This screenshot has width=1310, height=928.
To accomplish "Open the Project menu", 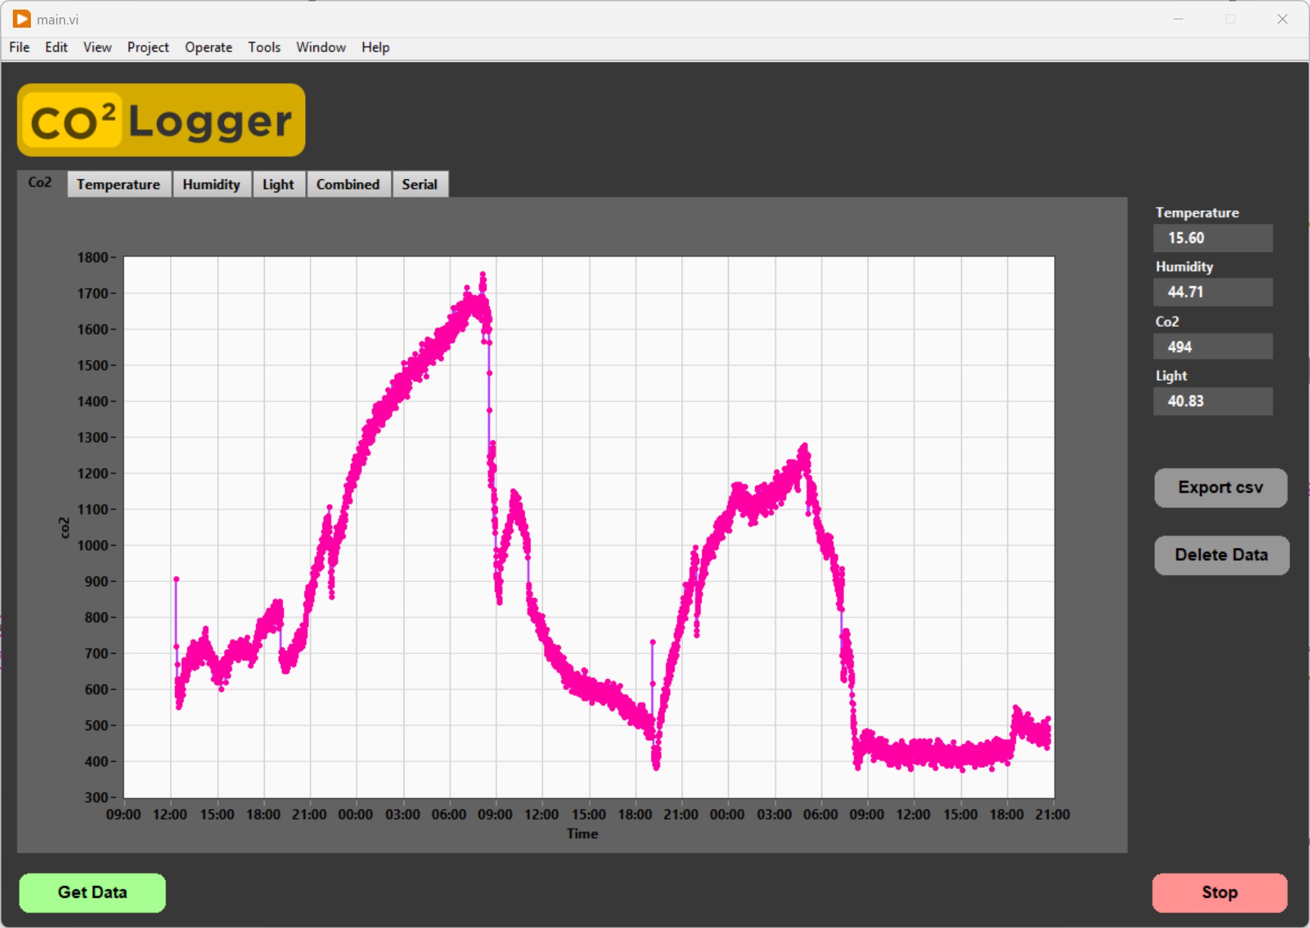I will [147, 47].
